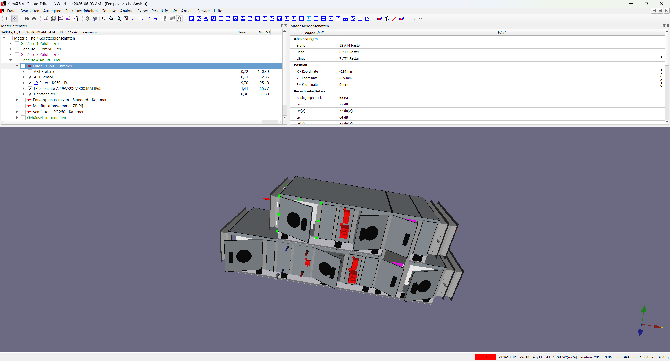670x361 pixels.
Task: Click the undo arrow icon
Action: click(x=414, y=19)
